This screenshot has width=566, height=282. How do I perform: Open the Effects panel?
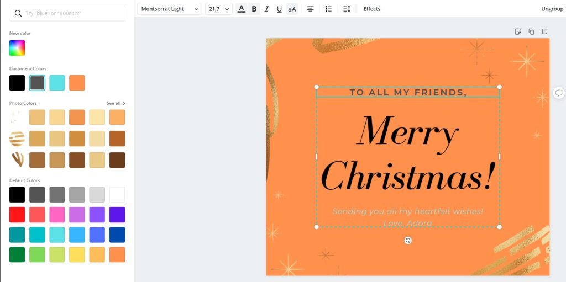click(372, 9)
